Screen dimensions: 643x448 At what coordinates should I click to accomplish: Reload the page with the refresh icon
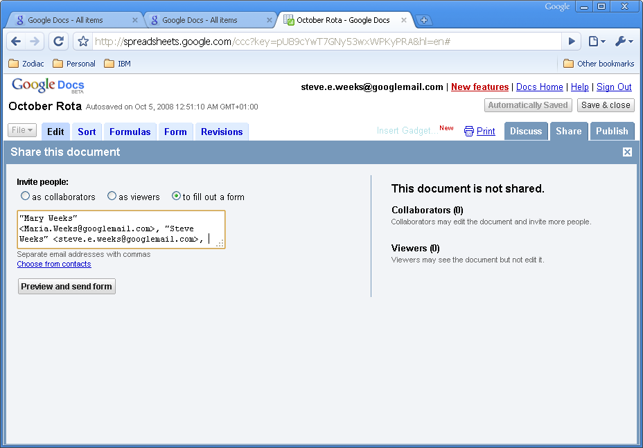pos(59,42)
